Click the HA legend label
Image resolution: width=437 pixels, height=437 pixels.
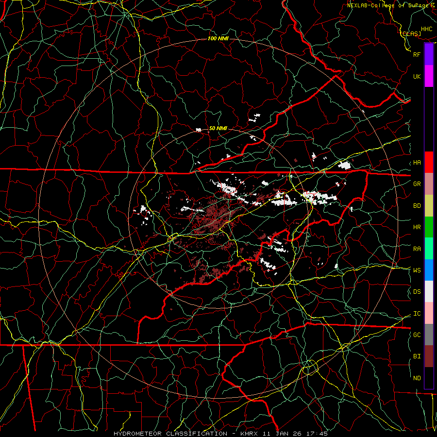(417, 163)
